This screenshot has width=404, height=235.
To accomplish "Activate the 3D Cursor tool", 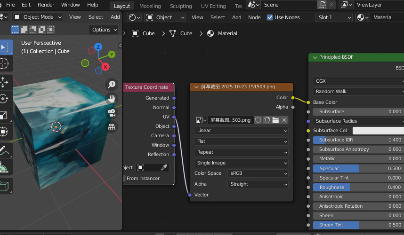I will coord(4,63).
